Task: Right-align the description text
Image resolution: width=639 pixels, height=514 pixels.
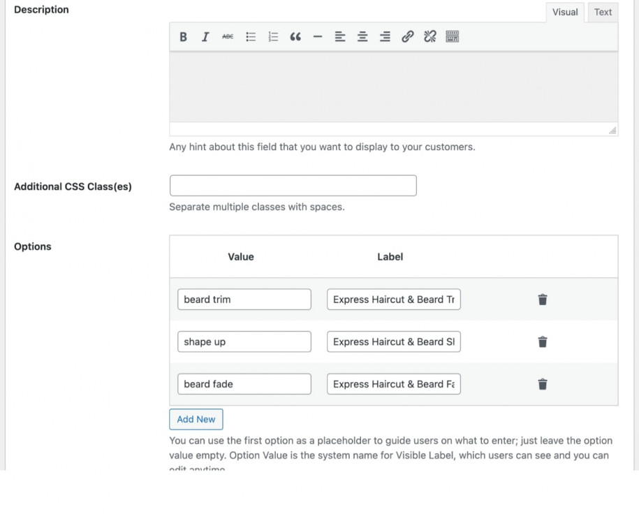Action: coord(385,36)
